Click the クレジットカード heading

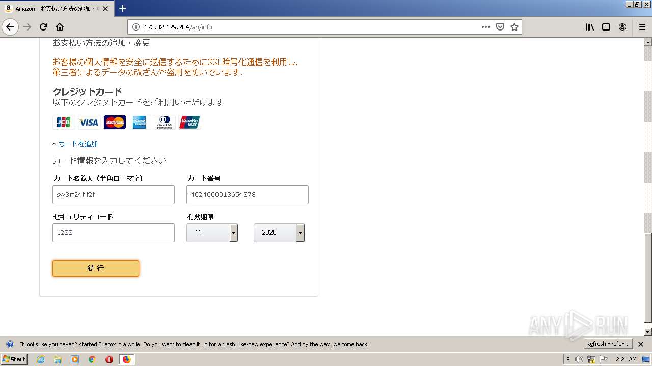click(x=87, y=91)
